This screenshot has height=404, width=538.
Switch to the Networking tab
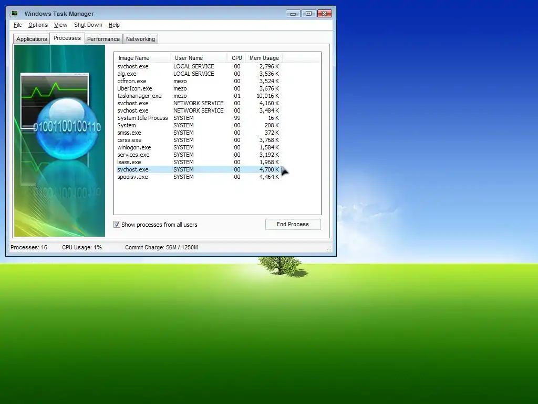(140, 39)
